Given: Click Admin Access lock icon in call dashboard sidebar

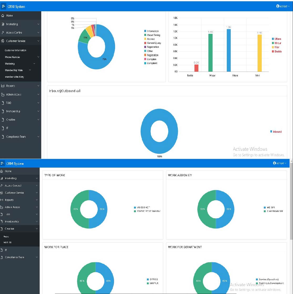Looking at the screenshot, I should point(3,94).
